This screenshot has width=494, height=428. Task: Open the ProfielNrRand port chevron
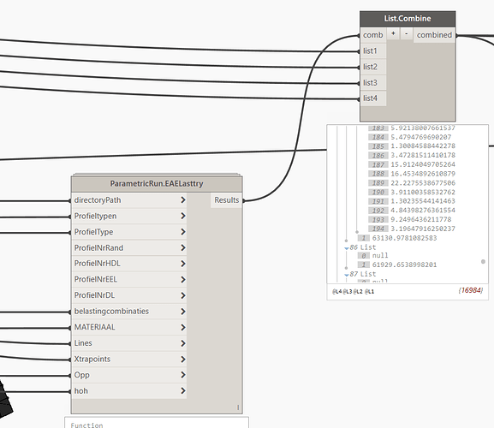[182, 247]
